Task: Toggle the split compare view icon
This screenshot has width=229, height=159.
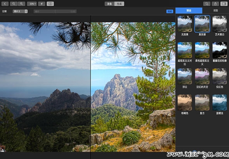Action: pos(50,4)
